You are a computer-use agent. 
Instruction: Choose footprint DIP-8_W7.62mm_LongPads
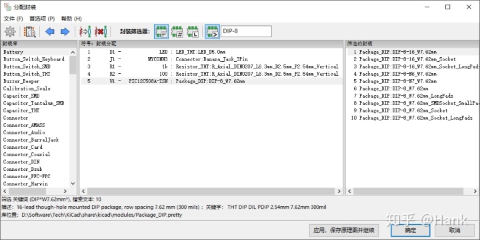tap(413, 96)
